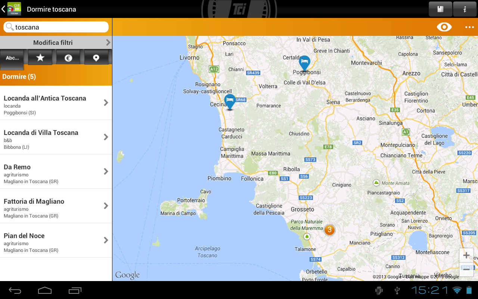
Task: Click the search magnifier icon
Action: tap(10, 27)
